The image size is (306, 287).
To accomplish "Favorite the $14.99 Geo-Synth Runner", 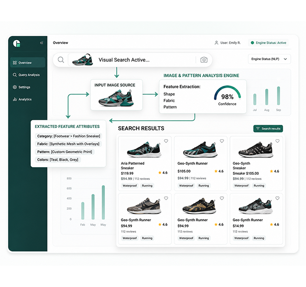I will tap(278, 198).
